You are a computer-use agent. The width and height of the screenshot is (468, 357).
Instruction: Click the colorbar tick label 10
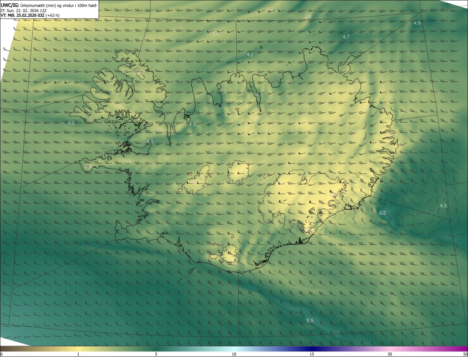point(234,354)
